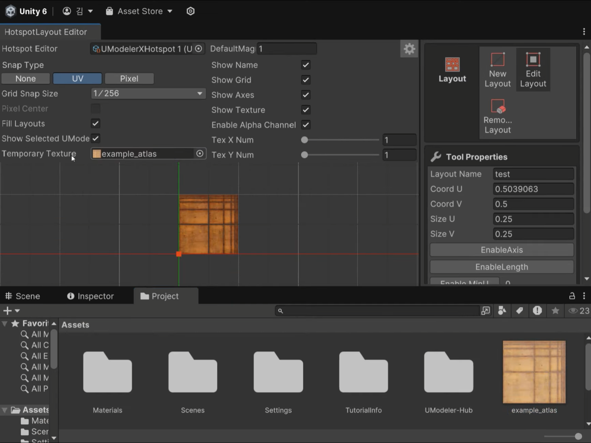This screenshot has height=443, width=591.
Task: Click Search by Label tag icon
Action: pos(520,311)
